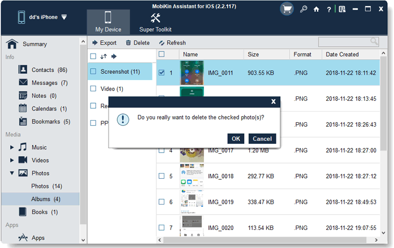Click the Videos camera icon
This screenshot has height=248, width=394.
(23, 160)
